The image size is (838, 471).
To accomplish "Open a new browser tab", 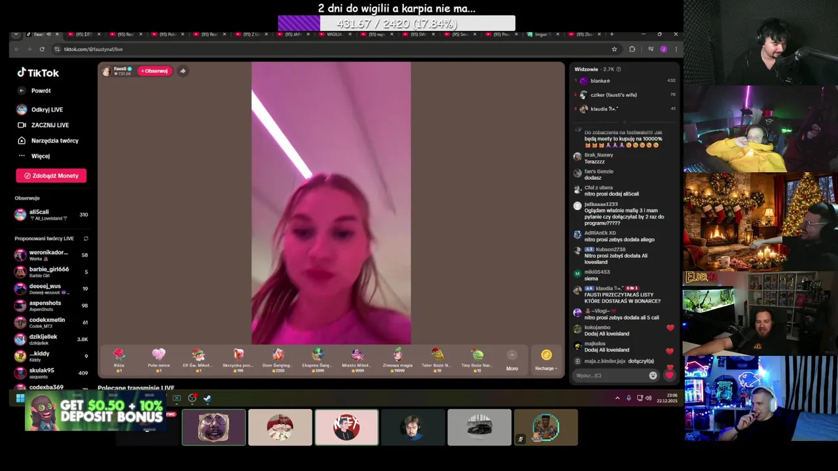I will (612, 34).
